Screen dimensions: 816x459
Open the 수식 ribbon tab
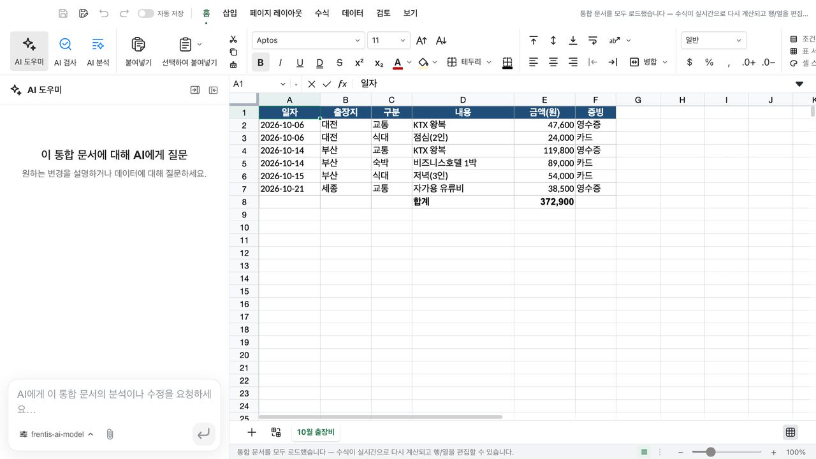(x=322, y=13)
